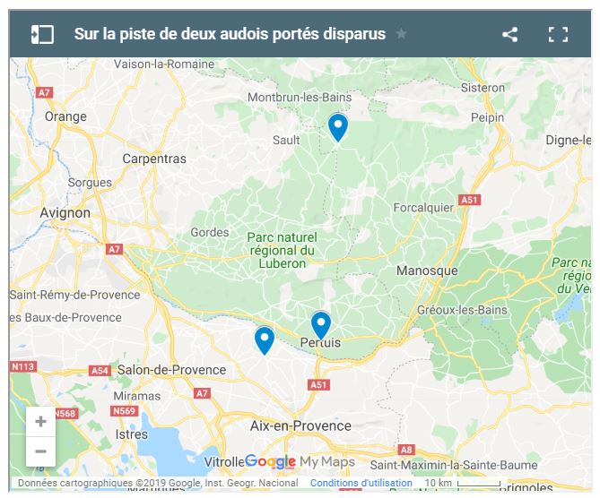View map in fullscreen mode

click(558, 34)
